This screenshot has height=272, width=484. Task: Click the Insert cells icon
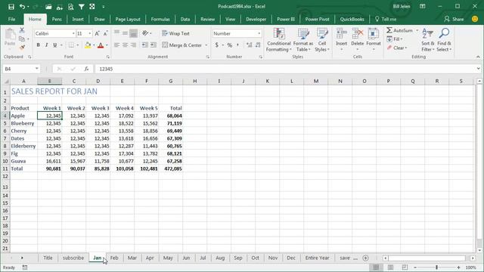(341, 34)
